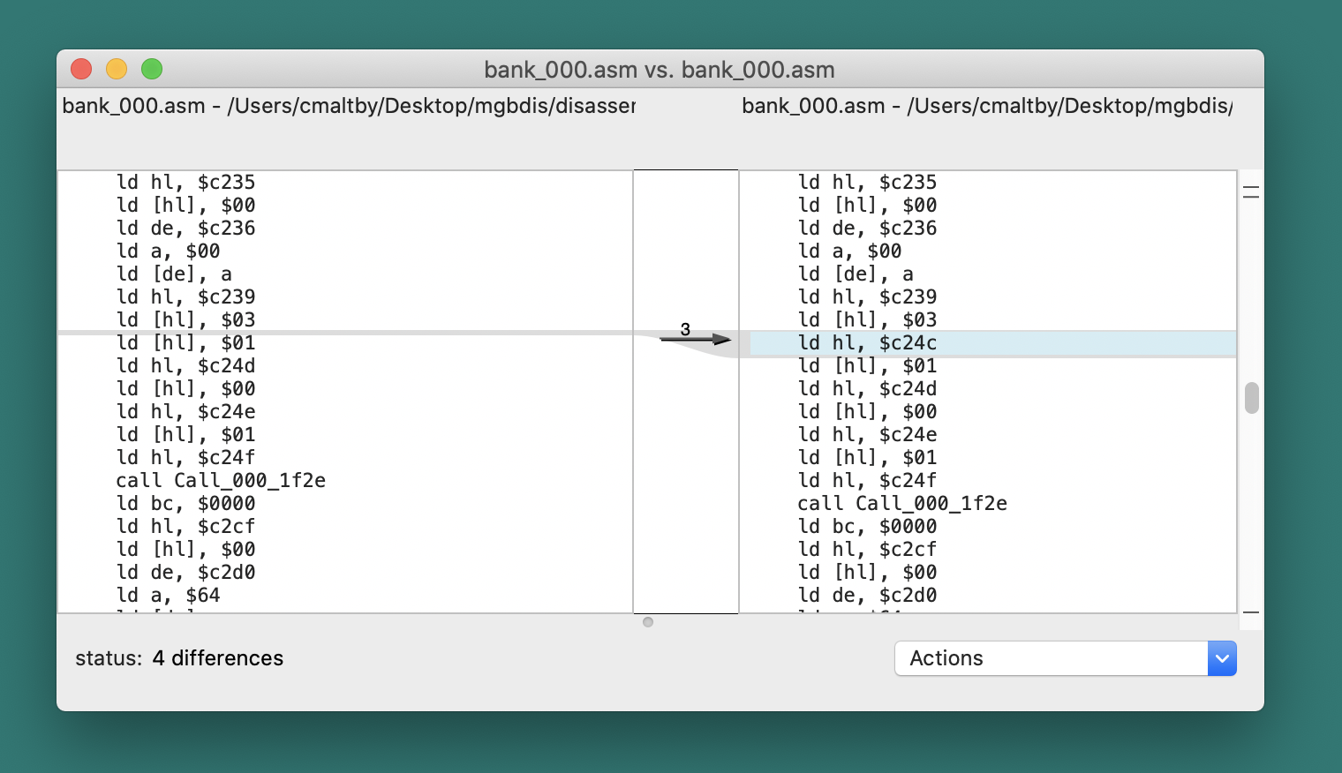Click 'call Call_000_1f2e' in left pane
The height and width of the screenshot is (773, 1342).
221,481
